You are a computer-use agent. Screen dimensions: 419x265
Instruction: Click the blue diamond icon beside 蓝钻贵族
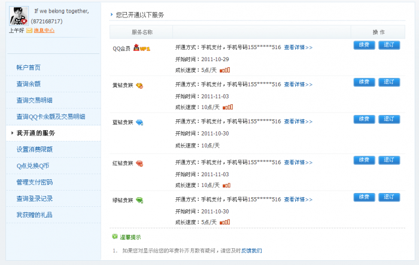pyautogui.click(x=139, y=122)
